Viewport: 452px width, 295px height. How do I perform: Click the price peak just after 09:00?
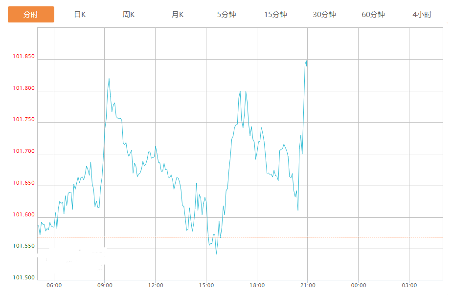(x=109, y=79)
